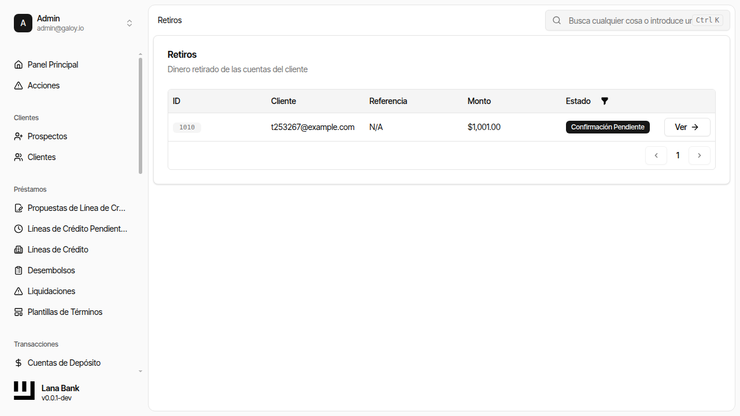Go to next page of withdrawals
Screen dimensions: 740x416
[x=699, y=155]
